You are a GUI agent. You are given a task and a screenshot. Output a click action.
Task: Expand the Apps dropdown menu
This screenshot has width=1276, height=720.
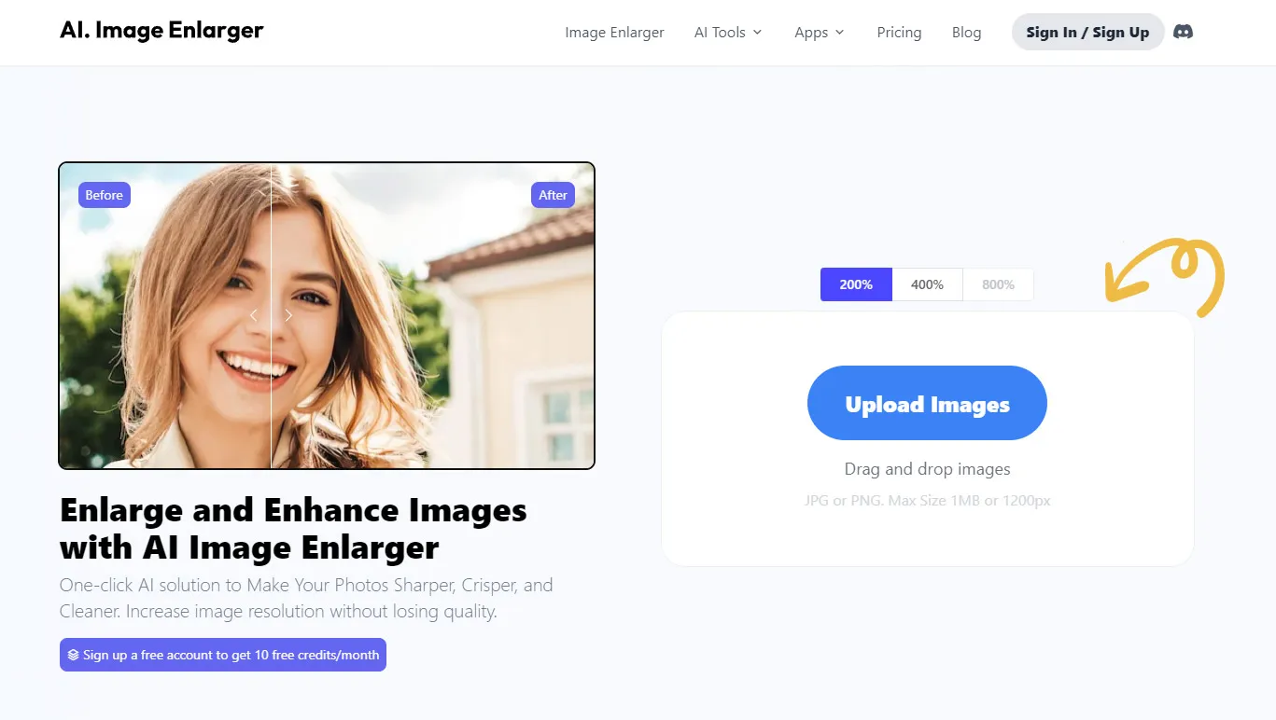point(820,32)
